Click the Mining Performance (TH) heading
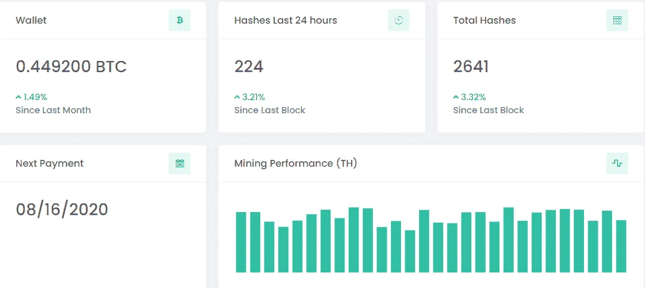Screen dimensions: 645x288 pyautogui.click(x=296, y=164)
